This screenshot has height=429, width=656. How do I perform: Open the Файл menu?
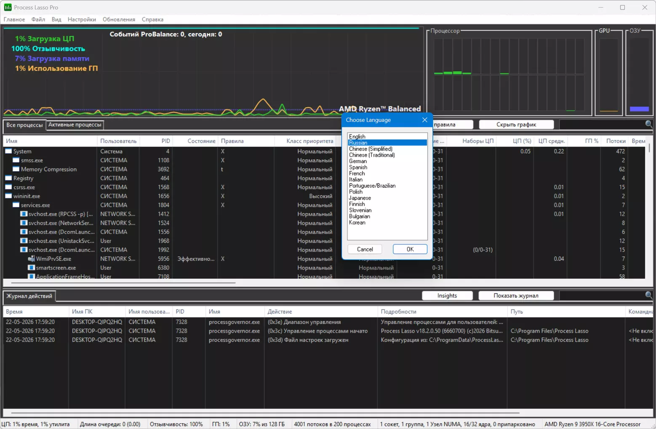coord(38,19)
